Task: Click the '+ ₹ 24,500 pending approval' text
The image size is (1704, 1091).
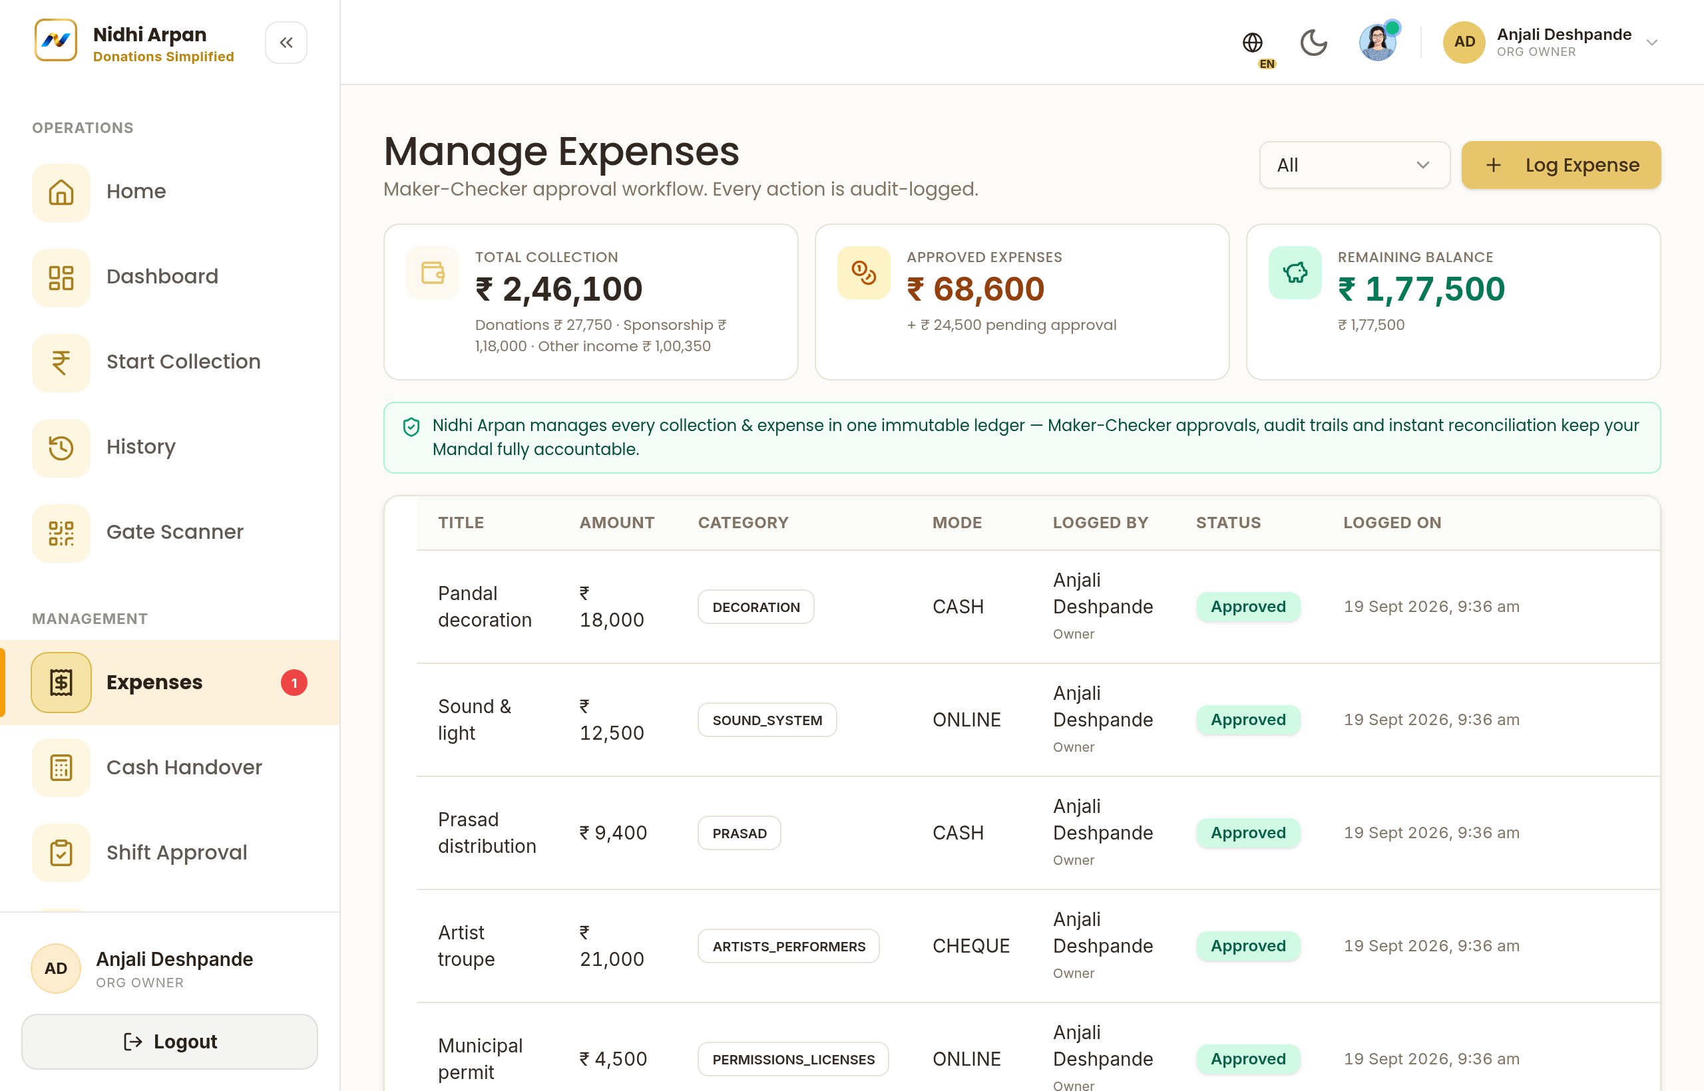Action: (x=1012, y=325)
